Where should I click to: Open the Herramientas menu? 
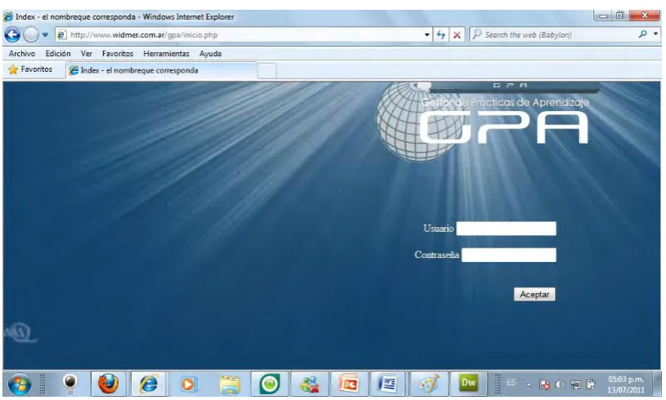tap(166, 53)
